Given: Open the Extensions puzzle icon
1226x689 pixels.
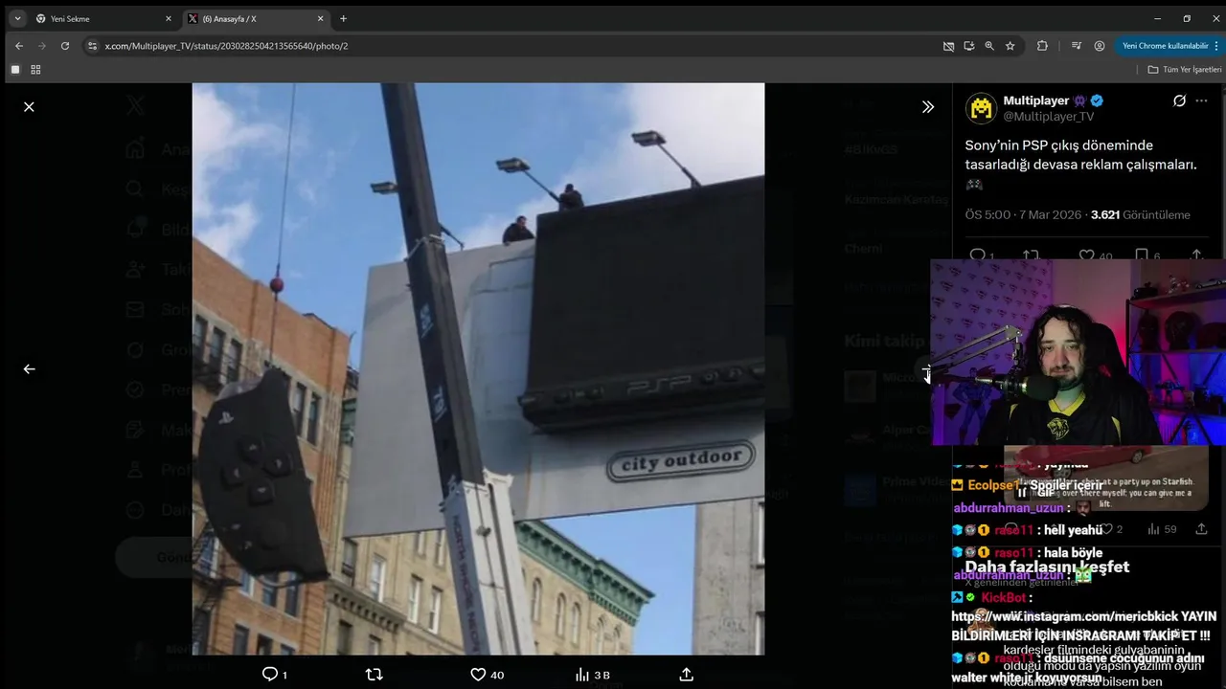Looking at the screenshot, I should tap(1042, 45).
